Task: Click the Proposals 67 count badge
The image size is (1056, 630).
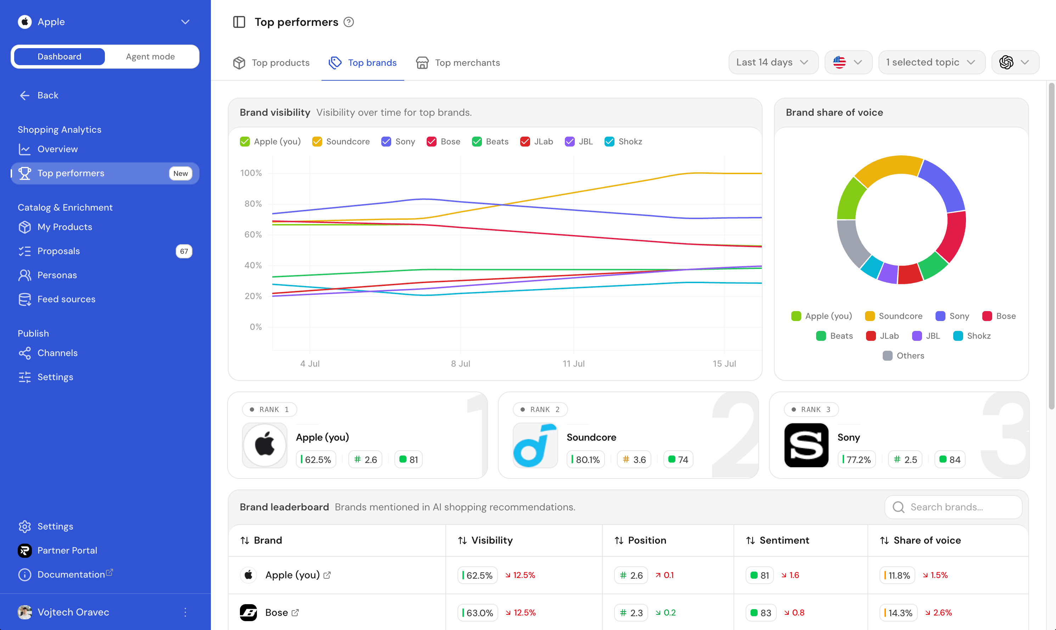Action: 184,251
